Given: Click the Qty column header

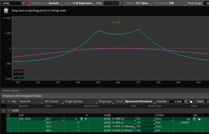Looking at the screenshot, I should tap(86, 106).
